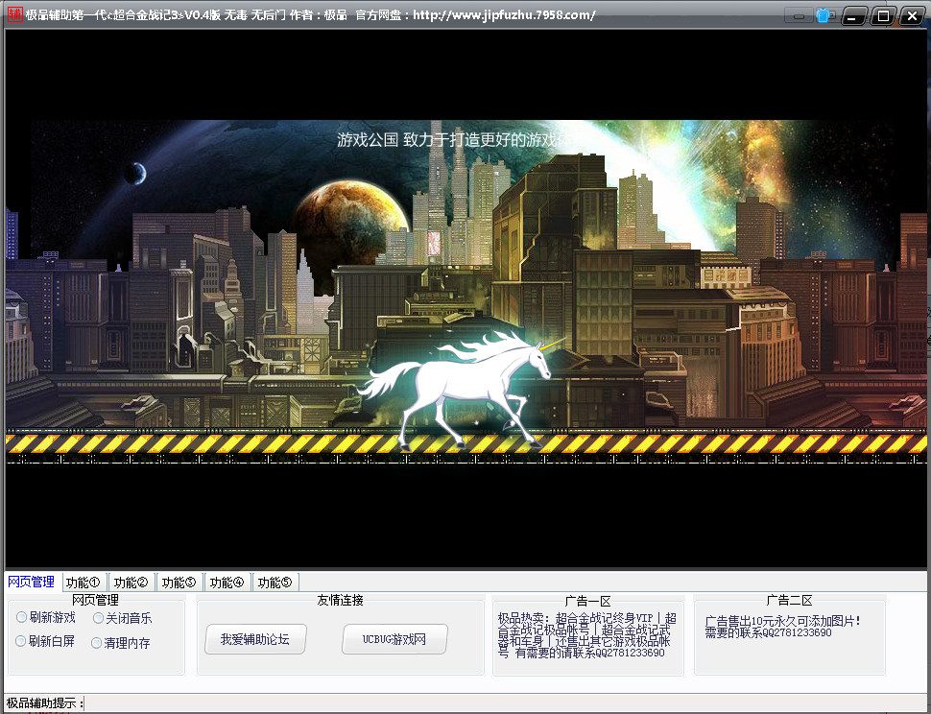
Task: Open the 功能① tab
Action: point(84,583)
